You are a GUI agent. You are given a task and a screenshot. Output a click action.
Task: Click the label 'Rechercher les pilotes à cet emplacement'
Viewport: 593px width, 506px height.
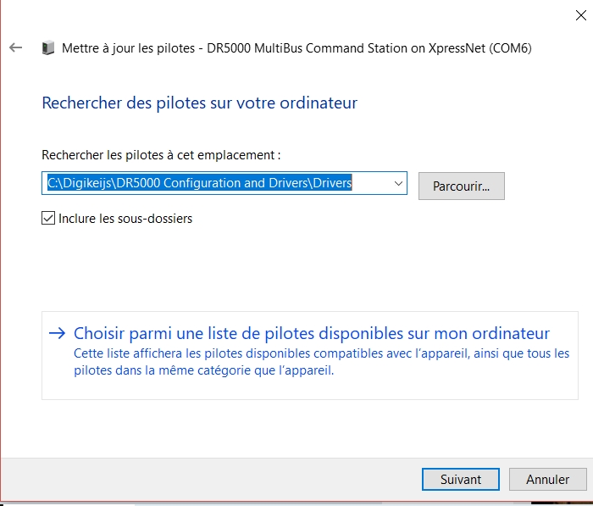coord(161,155)
